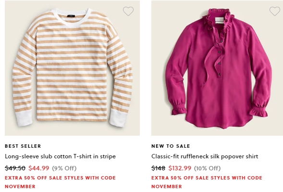Click the NOVEMBER code promo under the silk shirt
This screenshot has width=283, height=192.
(207, 182)
